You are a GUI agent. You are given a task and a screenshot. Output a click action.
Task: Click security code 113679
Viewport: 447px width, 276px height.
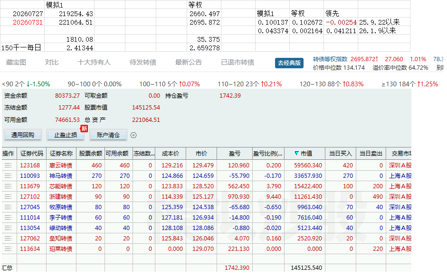point(30,186)
